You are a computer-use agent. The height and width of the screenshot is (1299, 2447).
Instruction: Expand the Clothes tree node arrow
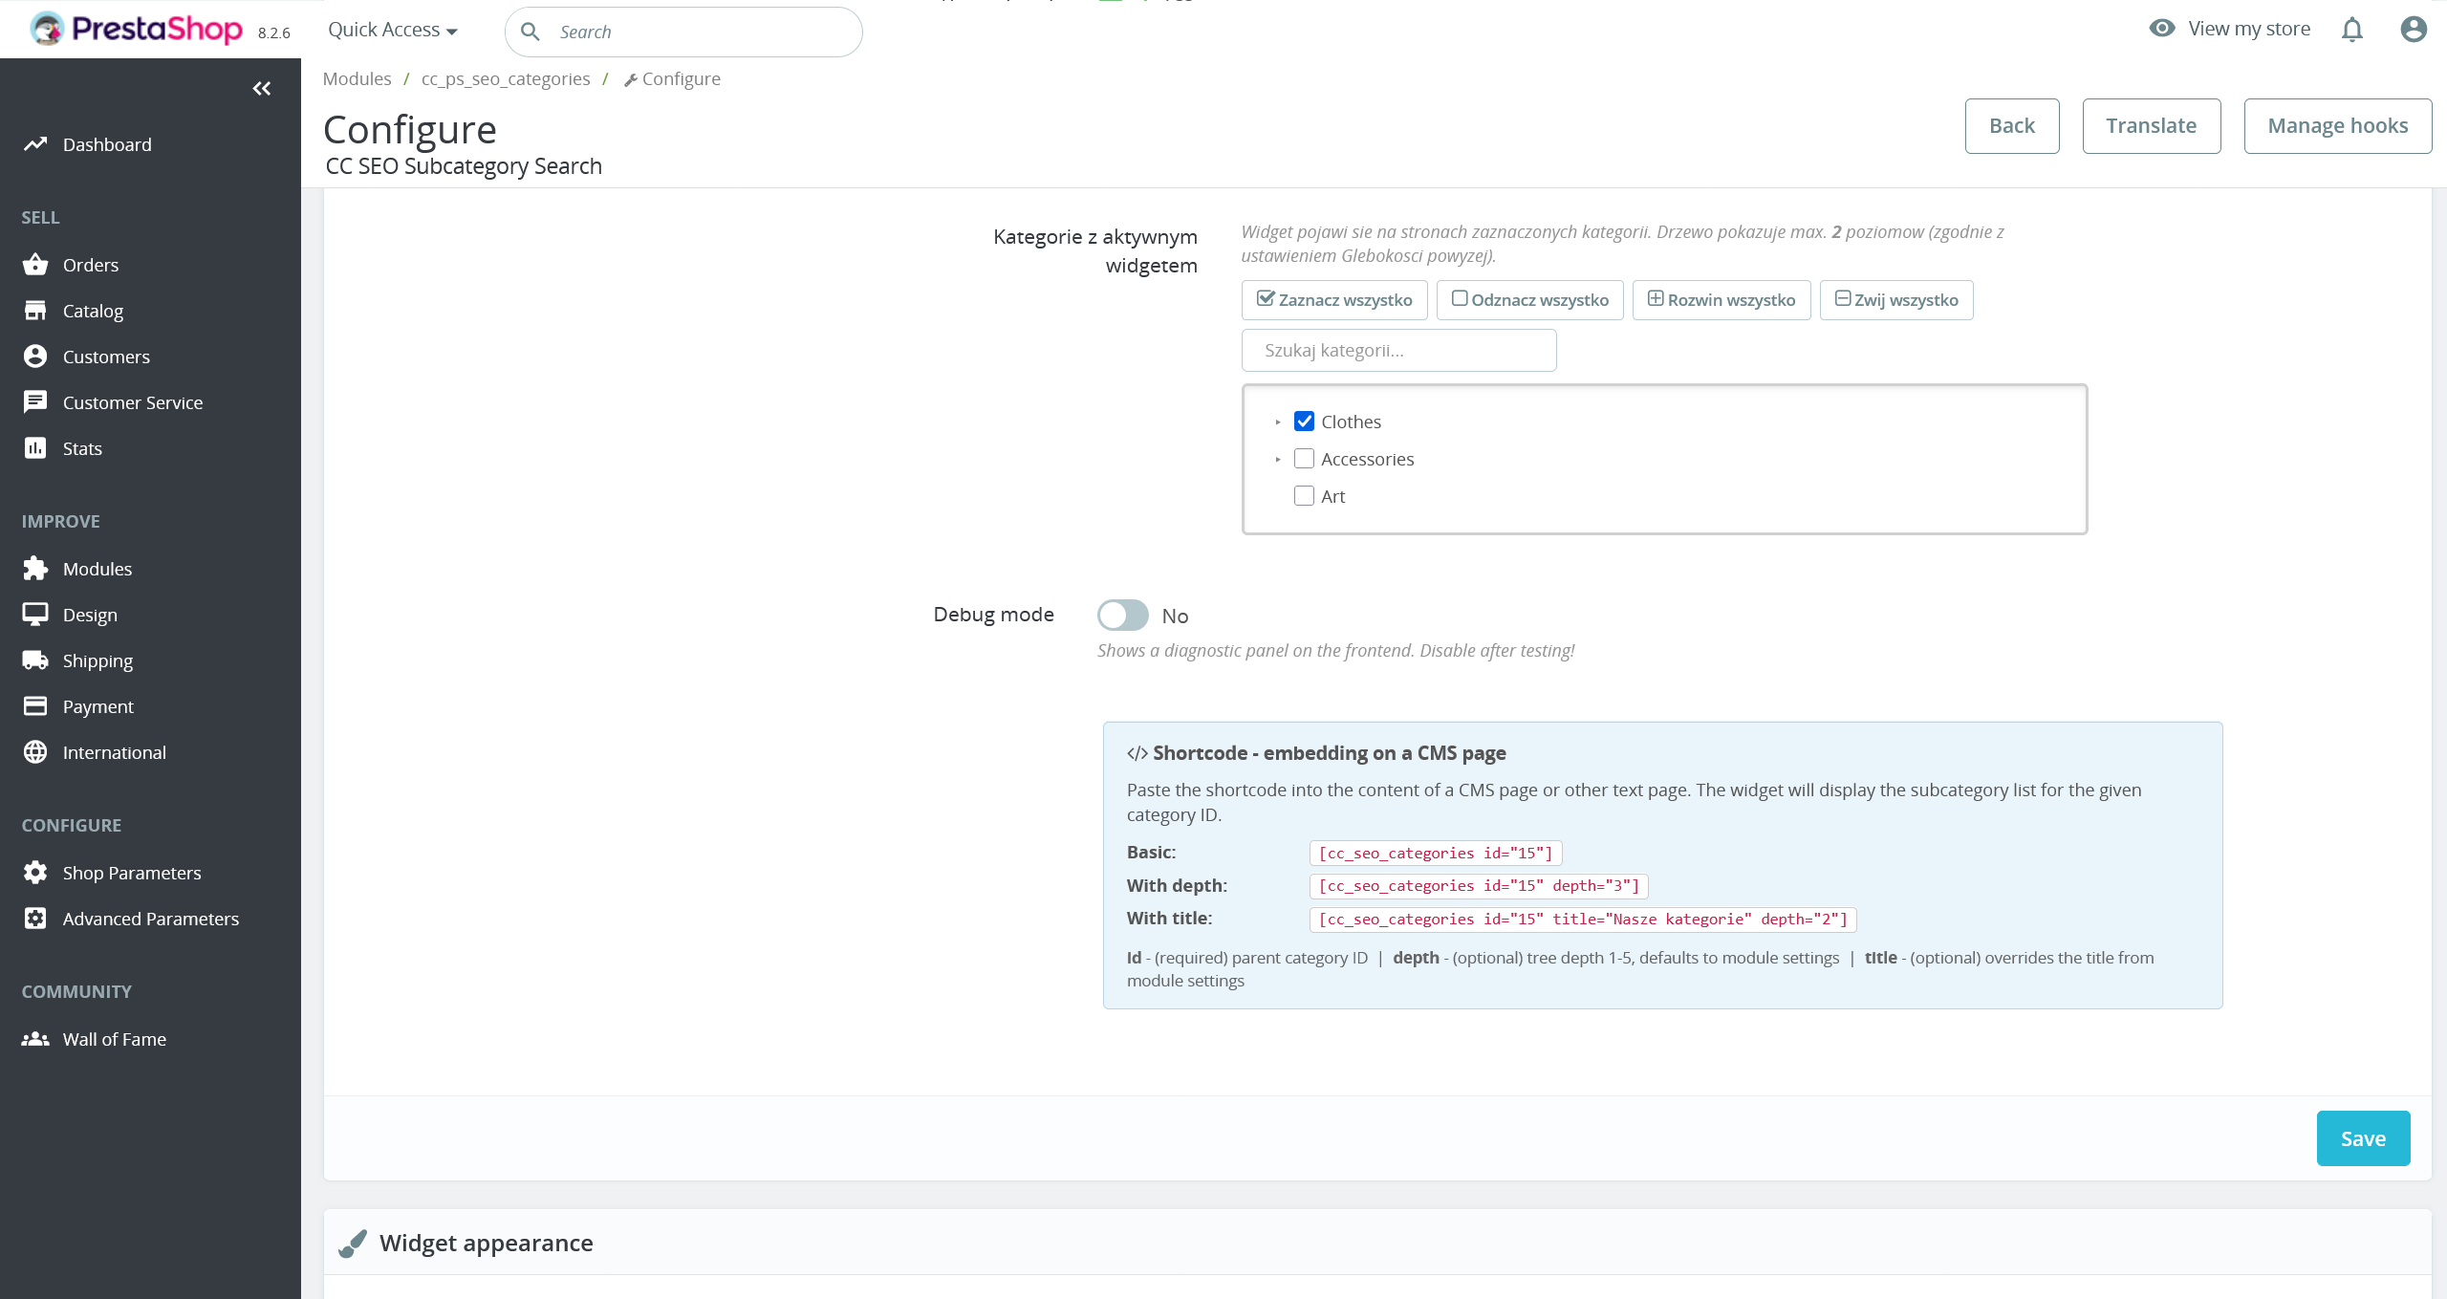(x=1278, y=422)
